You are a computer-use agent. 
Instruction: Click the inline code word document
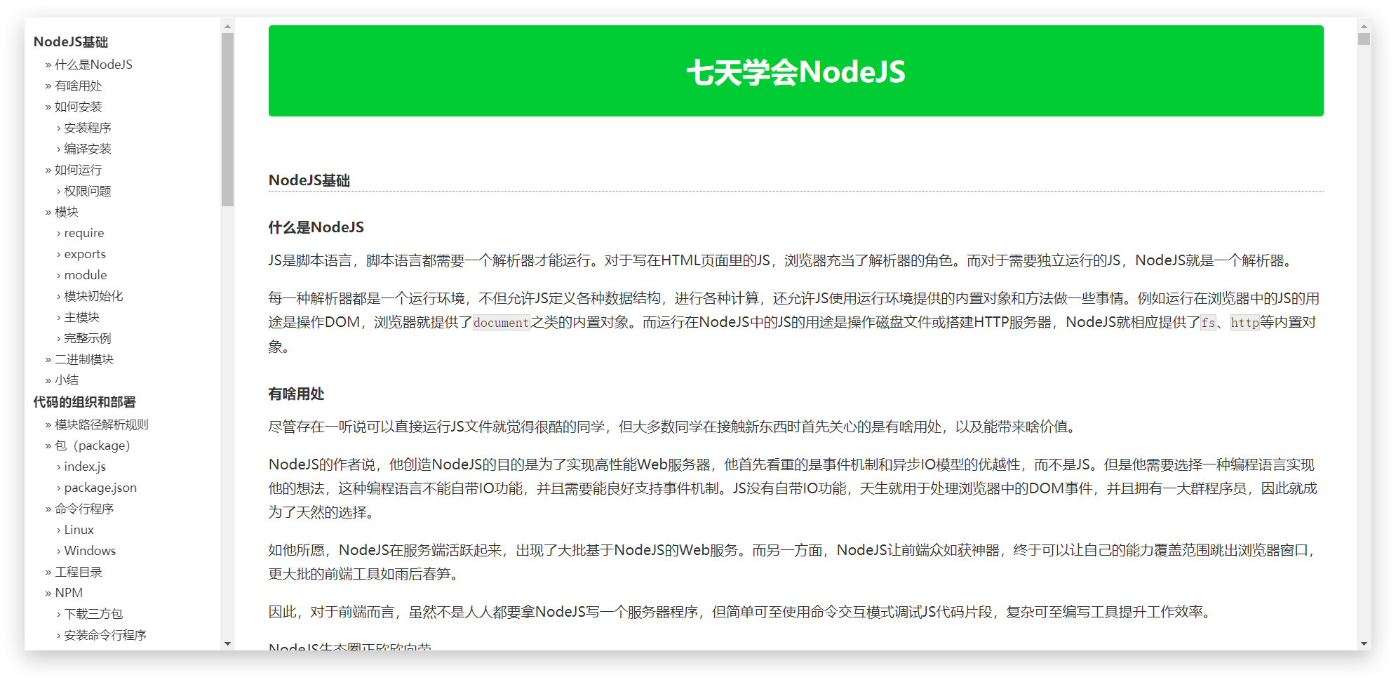point(501,323)
